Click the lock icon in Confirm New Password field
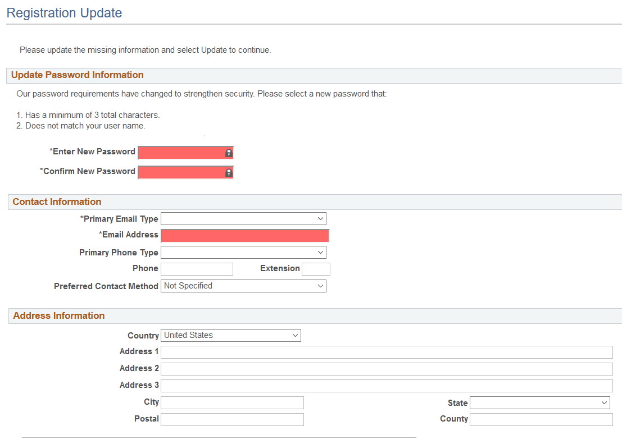Viewport: 622px width, 444px height. click(228, 172)
